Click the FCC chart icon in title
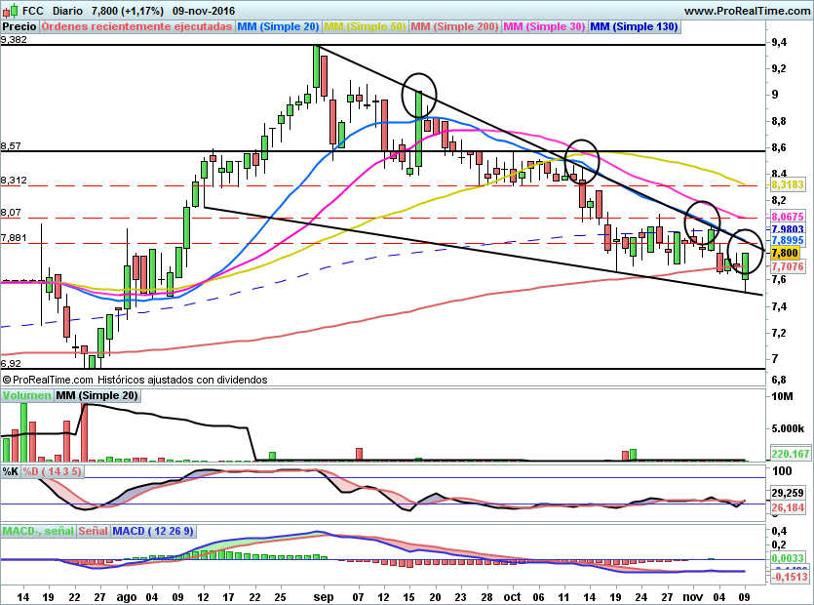This screenshot has width=814, height=605. tap(10, 10)
